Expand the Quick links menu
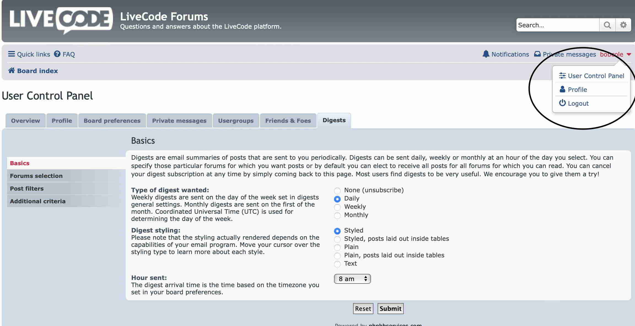Screen dimensions: 635x326 pyautogui.click(x=33, y=54)
